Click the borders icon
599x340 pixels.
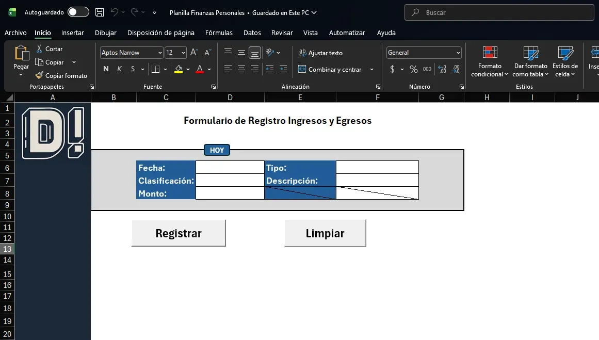coord(155,69)
